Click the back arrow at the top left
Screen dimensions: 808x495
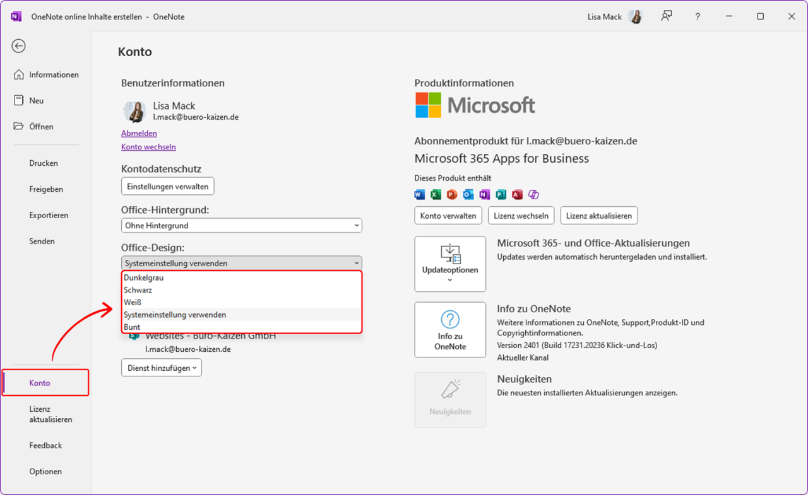[18, 45]
